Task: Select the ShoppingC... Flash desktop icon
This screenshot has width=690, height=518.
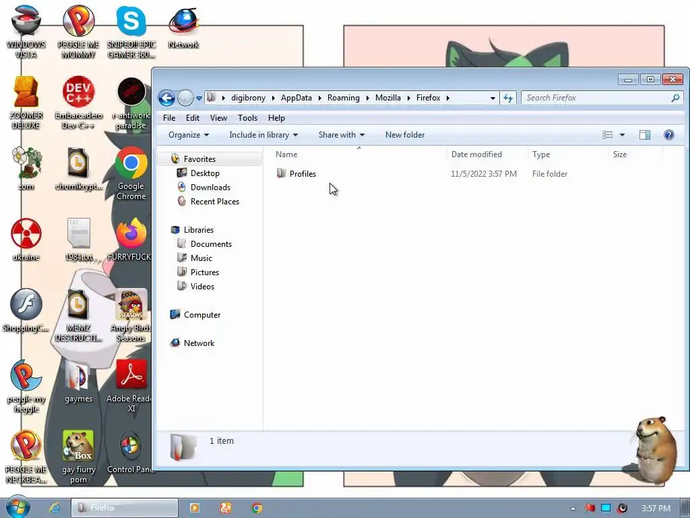Action: pos(26,310)
